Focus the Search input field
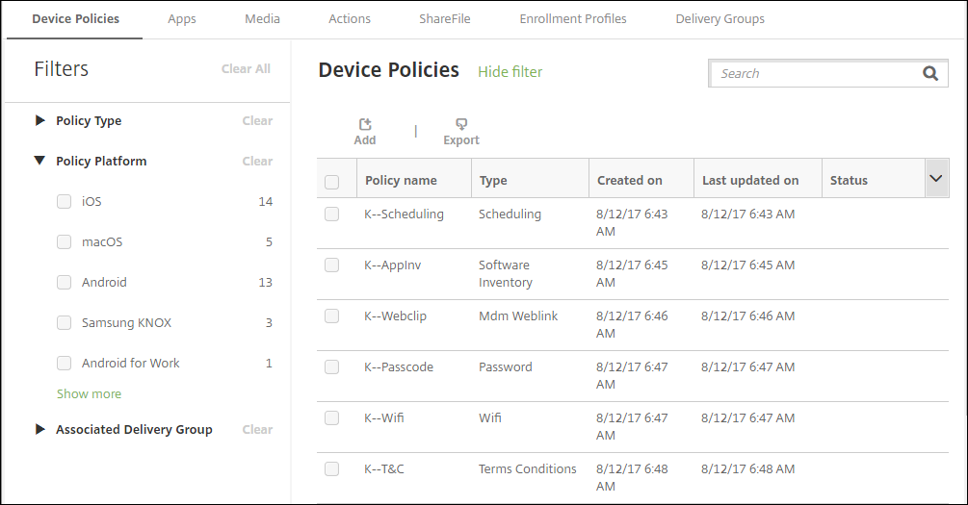Screen dimensions: 968x505 (x=814, y=73)
